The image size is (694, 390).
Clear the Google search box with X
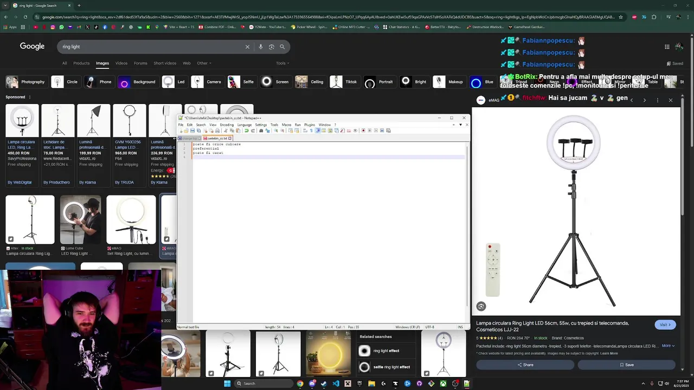pyautogui.click(x=247, y=47)
